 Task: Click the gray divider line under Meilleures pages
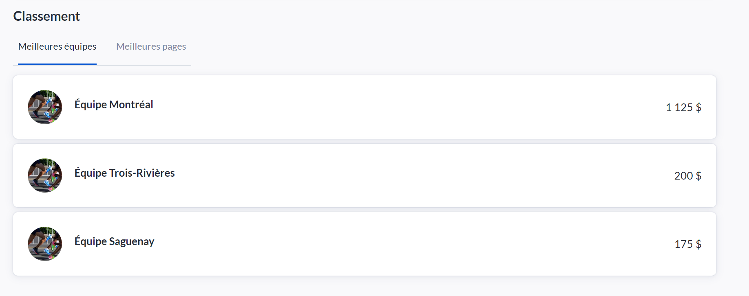151,65
